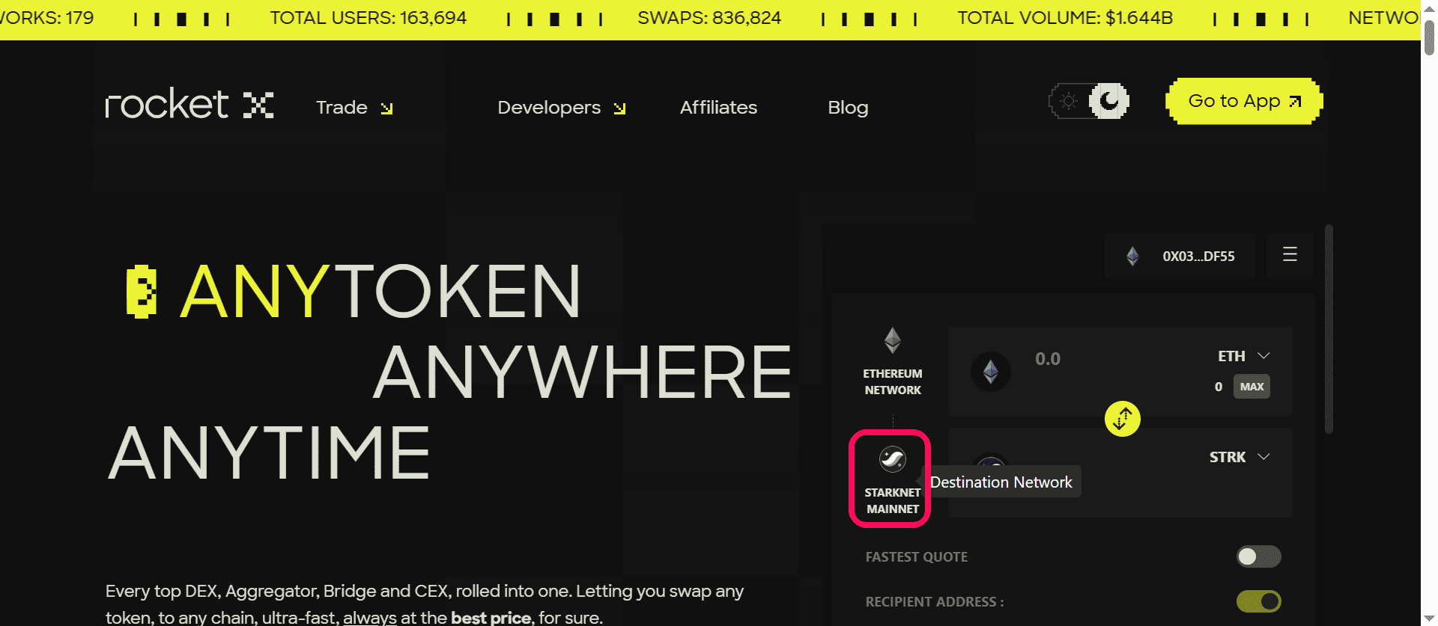
Task: Swap source and destination networks
Action: 1122,419
